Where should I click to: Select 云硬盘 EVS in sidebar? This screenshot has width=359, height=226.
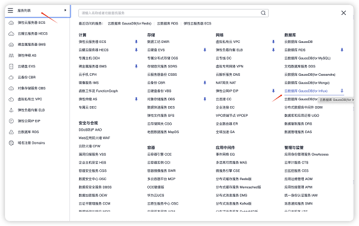click(x=26, y=66)
